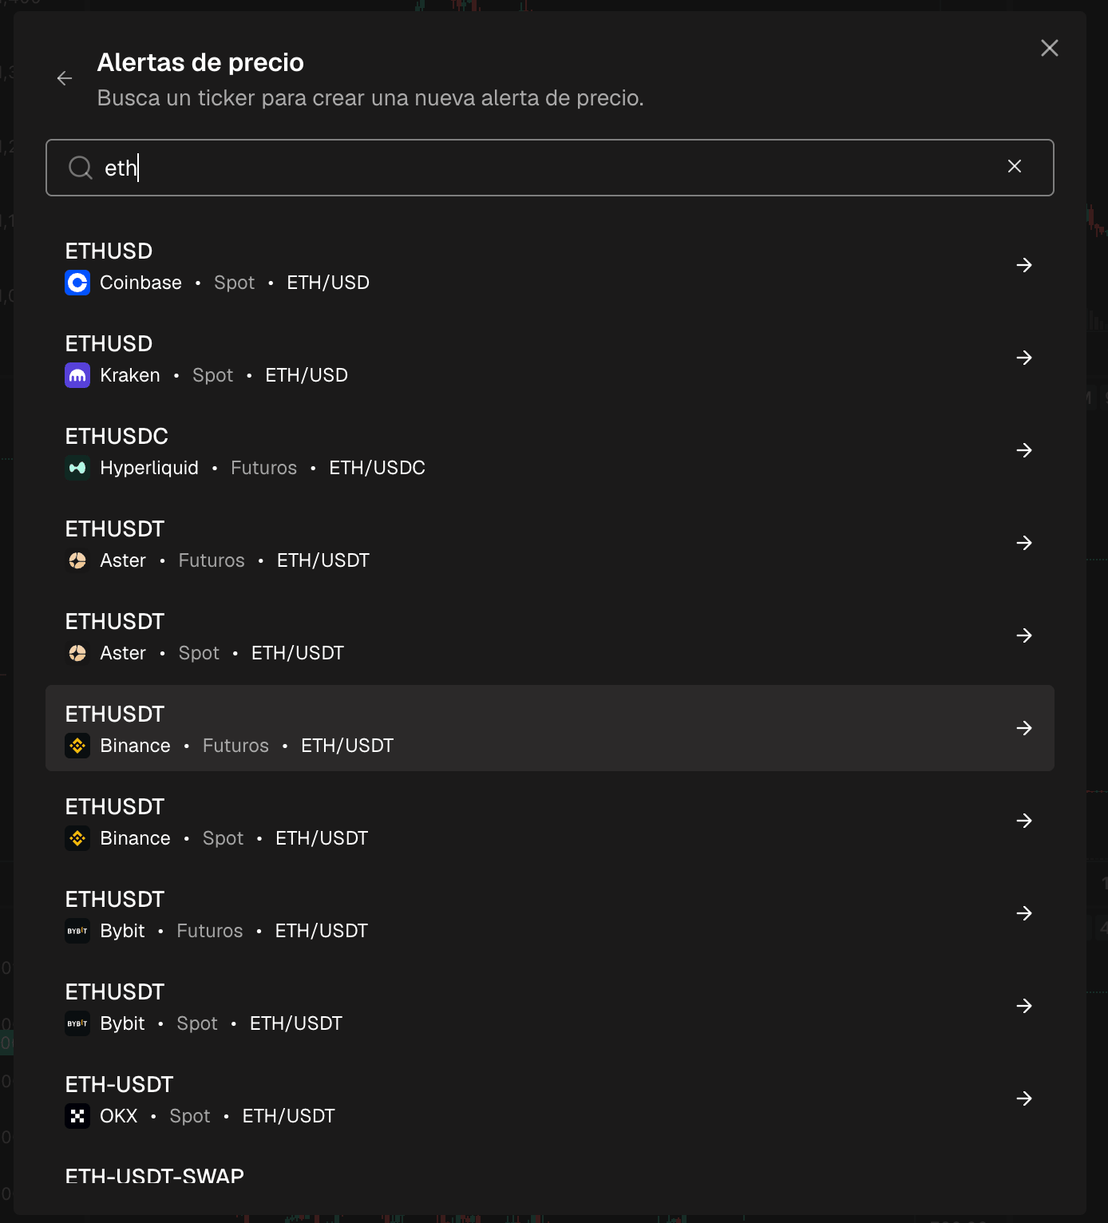Select the ETHUSDC ticker title

coord(117,437)
